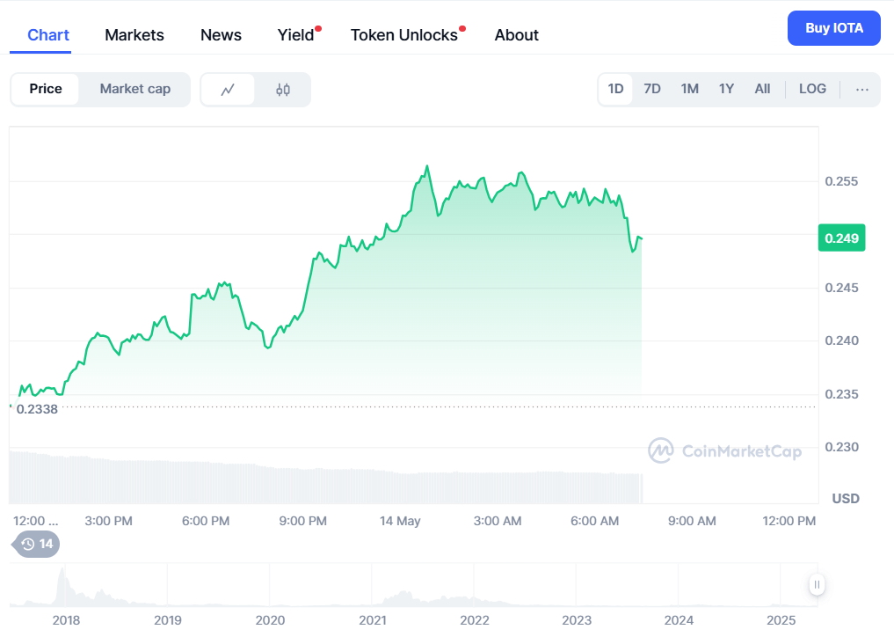Switch to line chart view icon

point(228,90)
